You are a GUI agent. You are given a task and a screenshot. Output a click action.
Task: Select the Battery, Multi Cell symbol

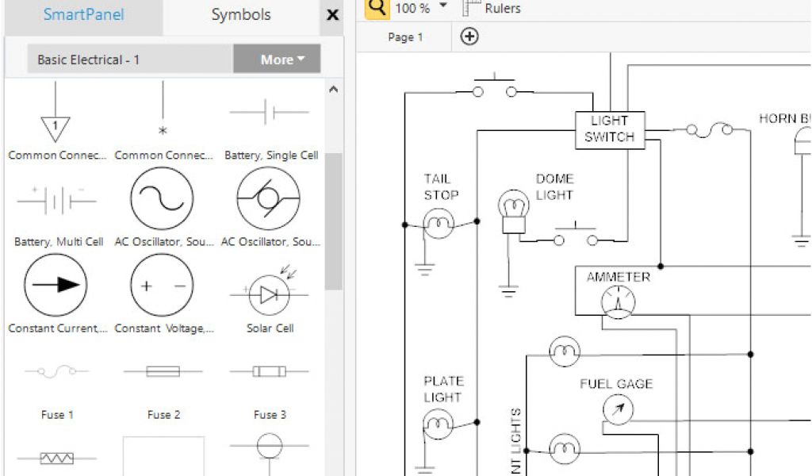click(57, 202)
